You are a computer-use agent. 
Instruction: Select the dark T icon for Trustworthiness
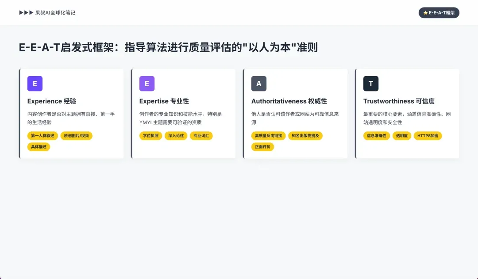click(x=371, y=84)
